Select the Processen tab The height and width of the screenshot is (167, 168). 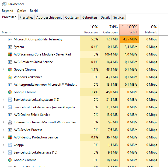pos(9,17)
